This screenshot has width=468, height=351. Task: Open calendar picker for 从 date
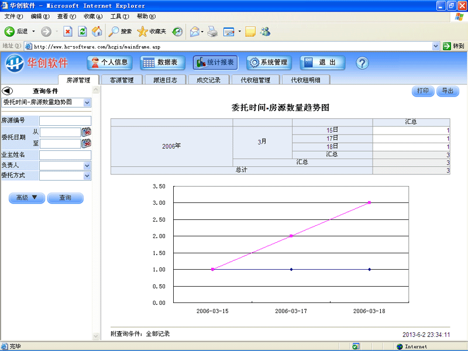click(86, 132)
